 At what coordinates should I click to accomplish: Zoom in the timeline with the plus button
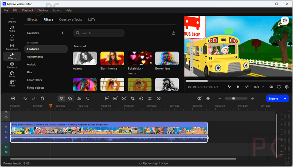click(x=252, y=99)
